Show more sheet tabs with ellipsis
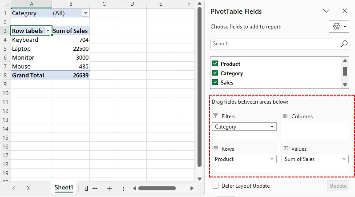355x197 pixels. coord(95,189)
